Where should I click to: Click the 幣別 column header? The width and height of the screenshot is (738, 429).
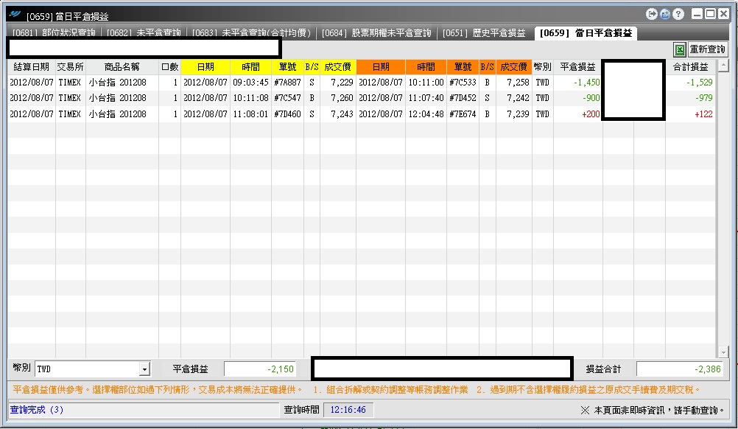pyautogui.click(x=543, y=67)
